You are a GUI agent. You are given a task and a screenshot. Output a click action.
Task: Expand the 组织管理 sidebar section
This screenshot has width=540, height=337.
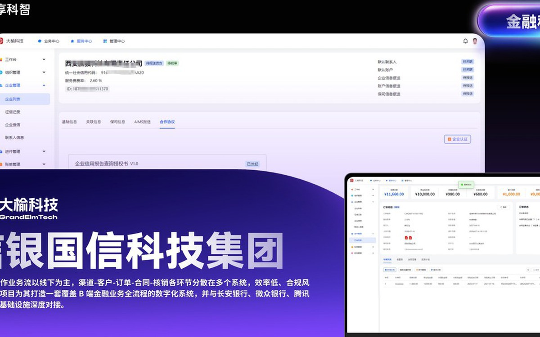[44, 72]
